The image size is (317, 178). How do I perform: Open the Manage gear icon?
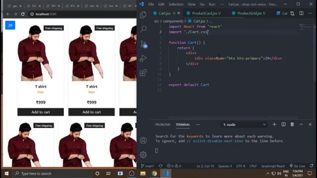point(143,155)
